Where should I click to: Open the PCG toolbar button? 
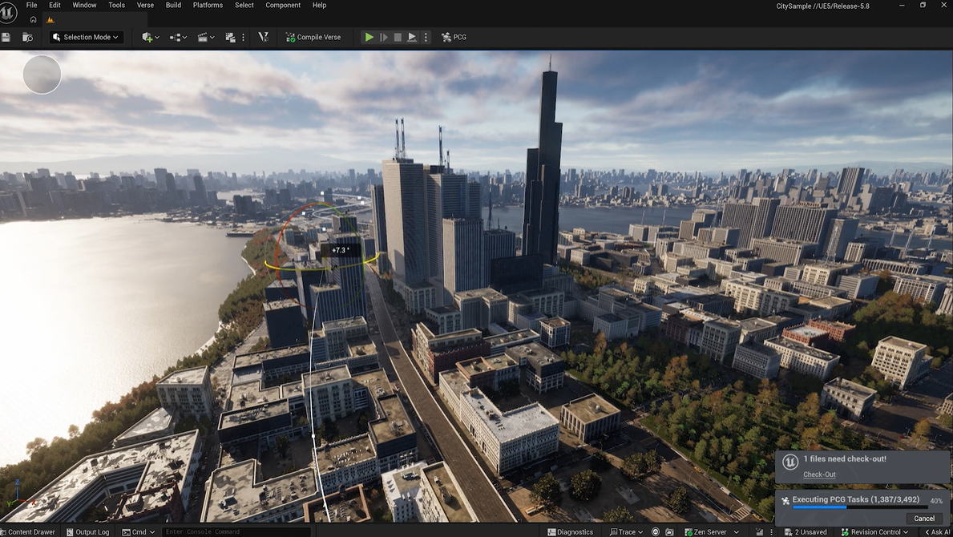click(x=454, y=37)
